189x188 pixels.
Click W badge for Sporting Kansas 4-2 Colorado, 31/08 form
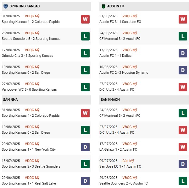pos(85,19)
